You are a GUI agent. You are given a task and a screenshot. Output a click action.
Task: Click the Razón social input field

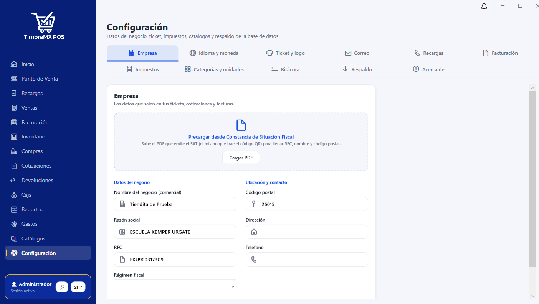pyautogui.click(x=175, y=232)
